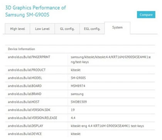Screen dimensions: 162x140
Task: Select the android.os.Build.BRAND label
Action: (x=25, y=94)
